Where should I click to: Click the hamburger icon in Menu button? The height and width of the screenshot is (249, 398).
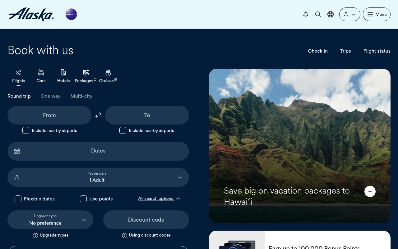point(370,14)
